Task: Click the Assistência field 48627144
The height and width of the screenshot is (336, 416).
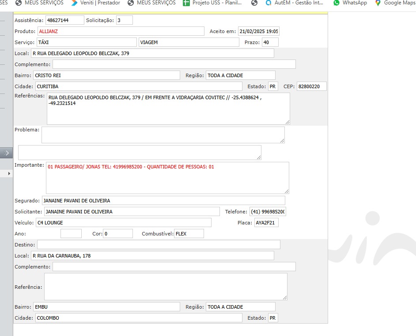Action: [x=65, y=20]
